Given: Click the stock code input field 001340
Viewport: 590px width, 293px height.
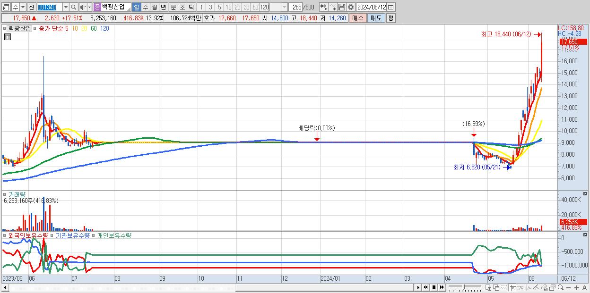Looking at the screenshot, I should click(x=50, y=7).
